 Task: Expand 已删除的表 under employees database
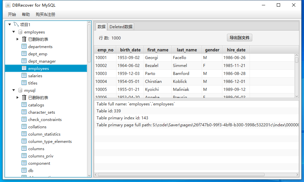click(x=18, y=39)
